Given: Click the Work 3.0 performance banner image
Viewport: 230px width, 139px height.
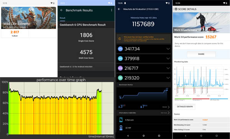Looking at the screenshot, I should tap(201, 23).
